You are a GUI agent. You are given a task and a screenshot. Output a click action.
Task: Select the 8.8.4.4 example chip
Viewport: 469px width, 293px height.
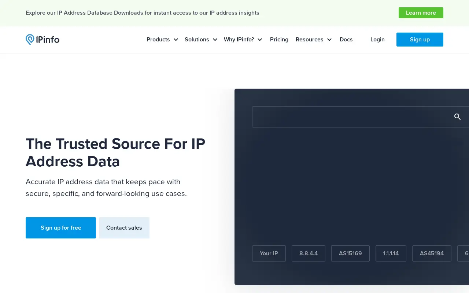coord(309,253)
